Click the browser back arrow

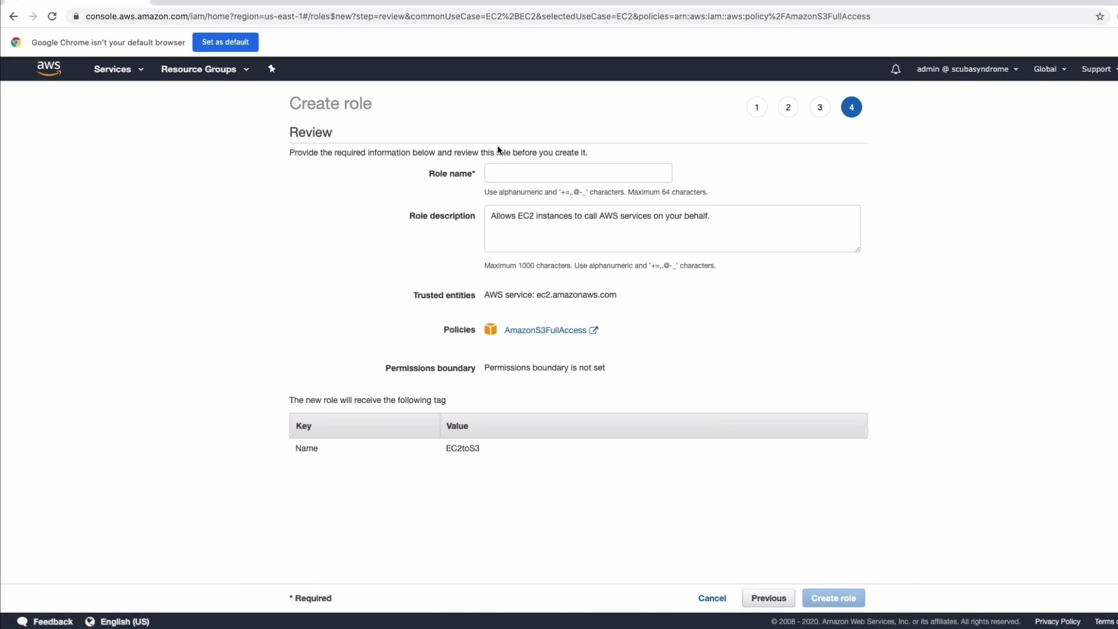(13, 16)
